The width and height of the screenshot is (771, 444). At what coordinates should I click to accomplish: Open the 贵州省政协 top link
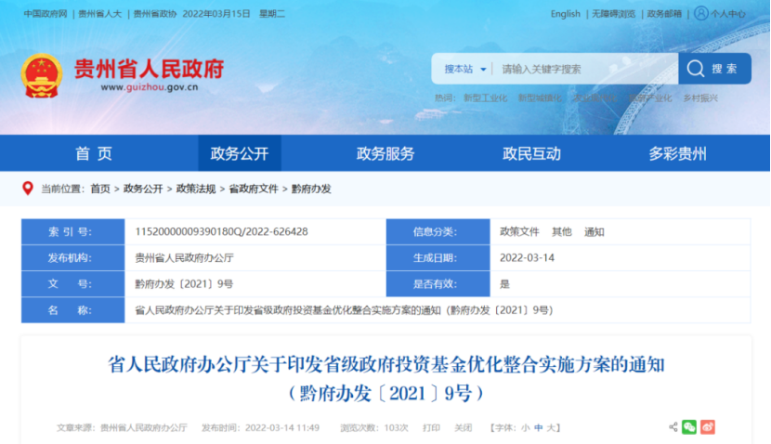pos(155,14)
